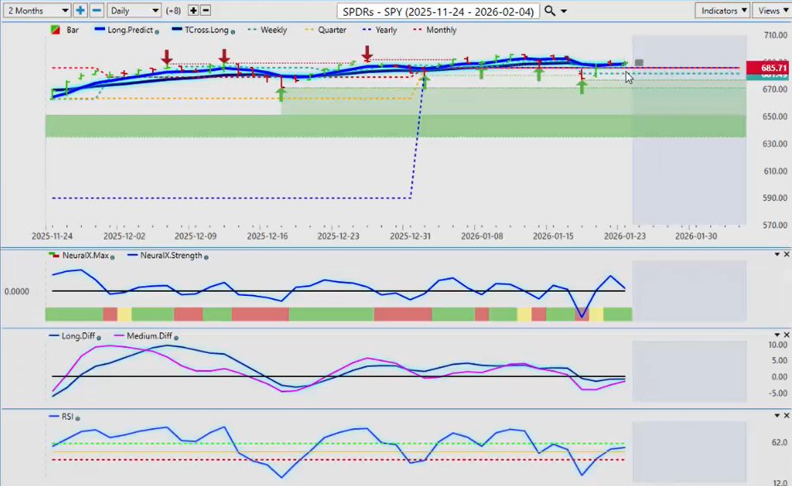Toggle the Long.Predict line in legend

pyautogui.click(x=128, y=30)
